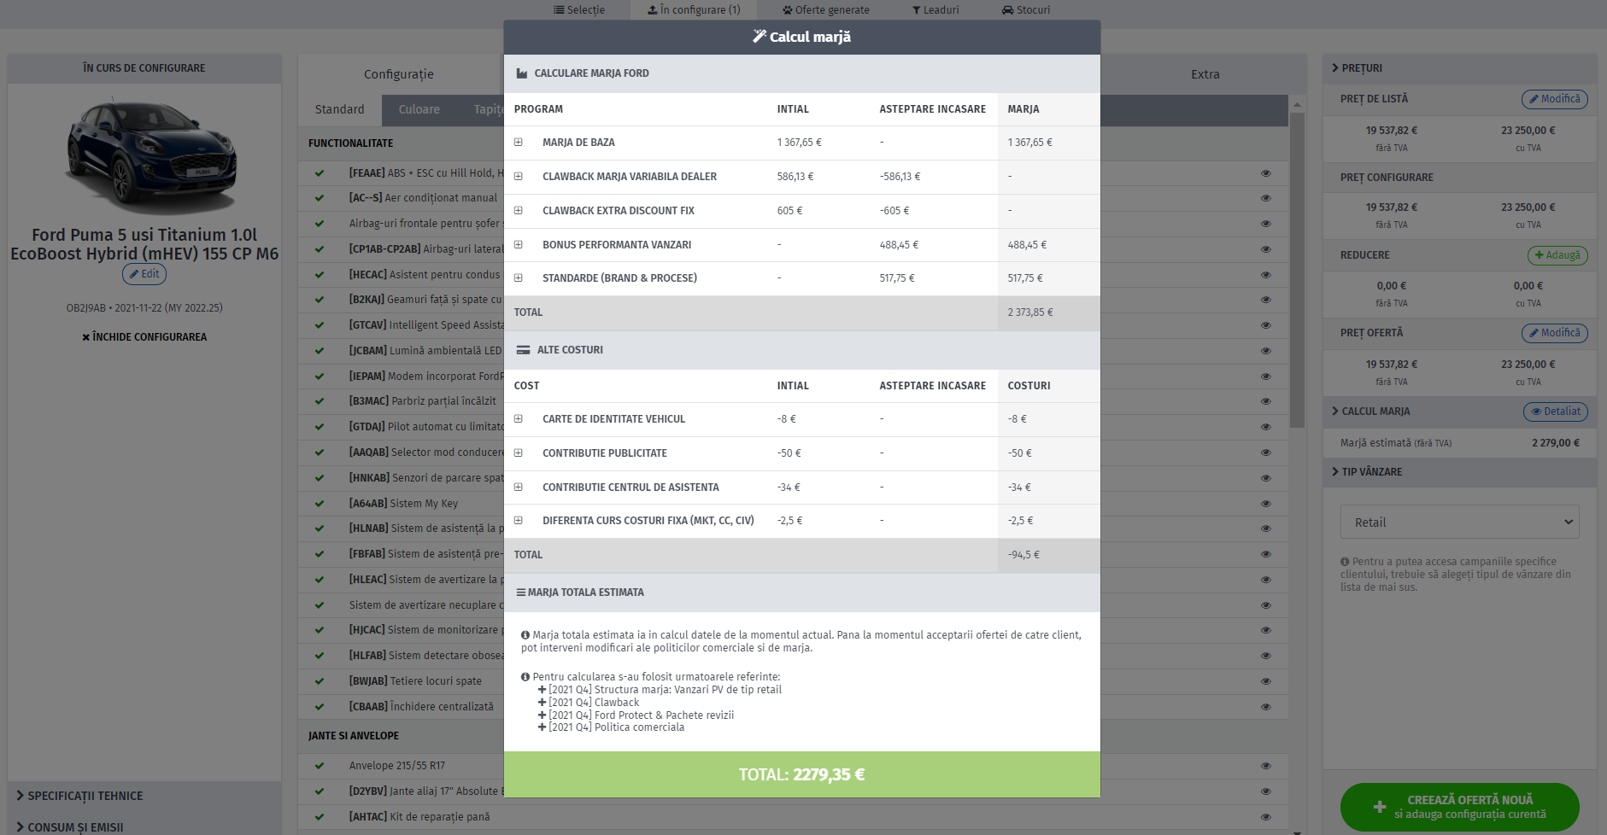Expand Structura marja reference plus icon
This screenshot has height=835, width=1607.
coord(542,690)
